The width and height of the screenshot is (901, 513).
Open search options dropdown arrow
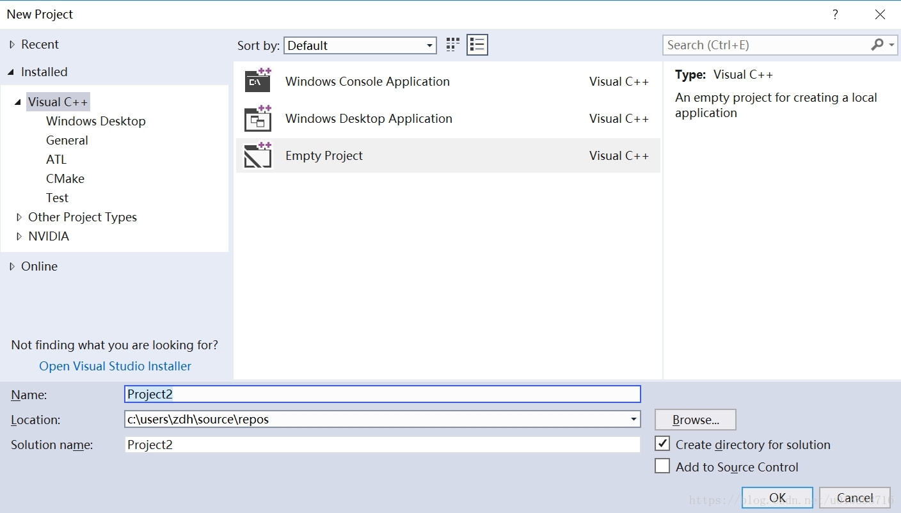click(891, 45)
